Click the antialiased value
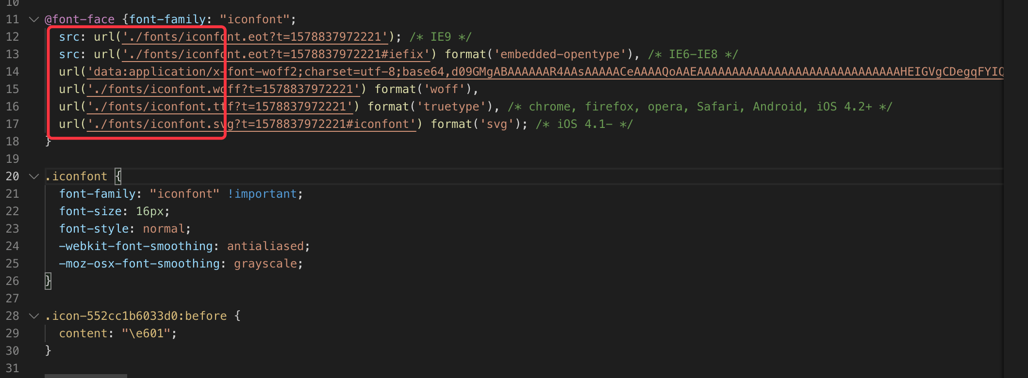Viewport: 1028px width, 378px height. (x=265, y=246)
